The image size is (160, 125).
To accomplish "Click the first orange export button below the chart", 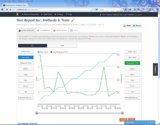I will tap(124, 120).
